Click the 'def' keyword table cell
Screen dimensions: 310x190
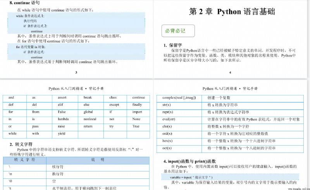click(x=15, y=106)
